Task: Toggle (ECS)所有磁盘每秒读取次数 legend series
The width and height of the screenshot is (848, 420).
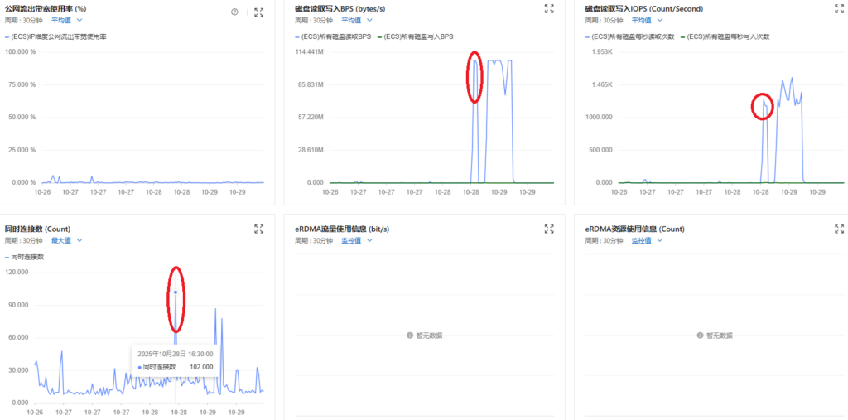Action: [630, 36]
